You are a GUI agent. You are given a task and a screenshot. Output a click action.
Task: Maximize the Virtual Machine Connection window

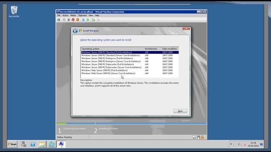[202, 12]
